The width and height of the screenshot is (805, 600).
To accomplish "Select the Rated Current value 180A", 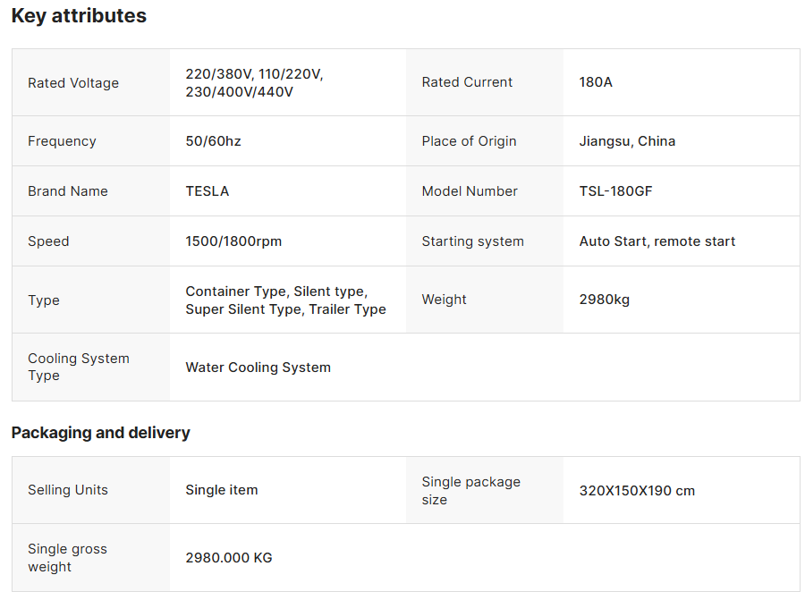I will click(596, 82).
